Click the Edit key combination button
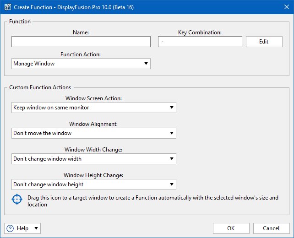Screen dimensions: 294x238 click(264, 42)
